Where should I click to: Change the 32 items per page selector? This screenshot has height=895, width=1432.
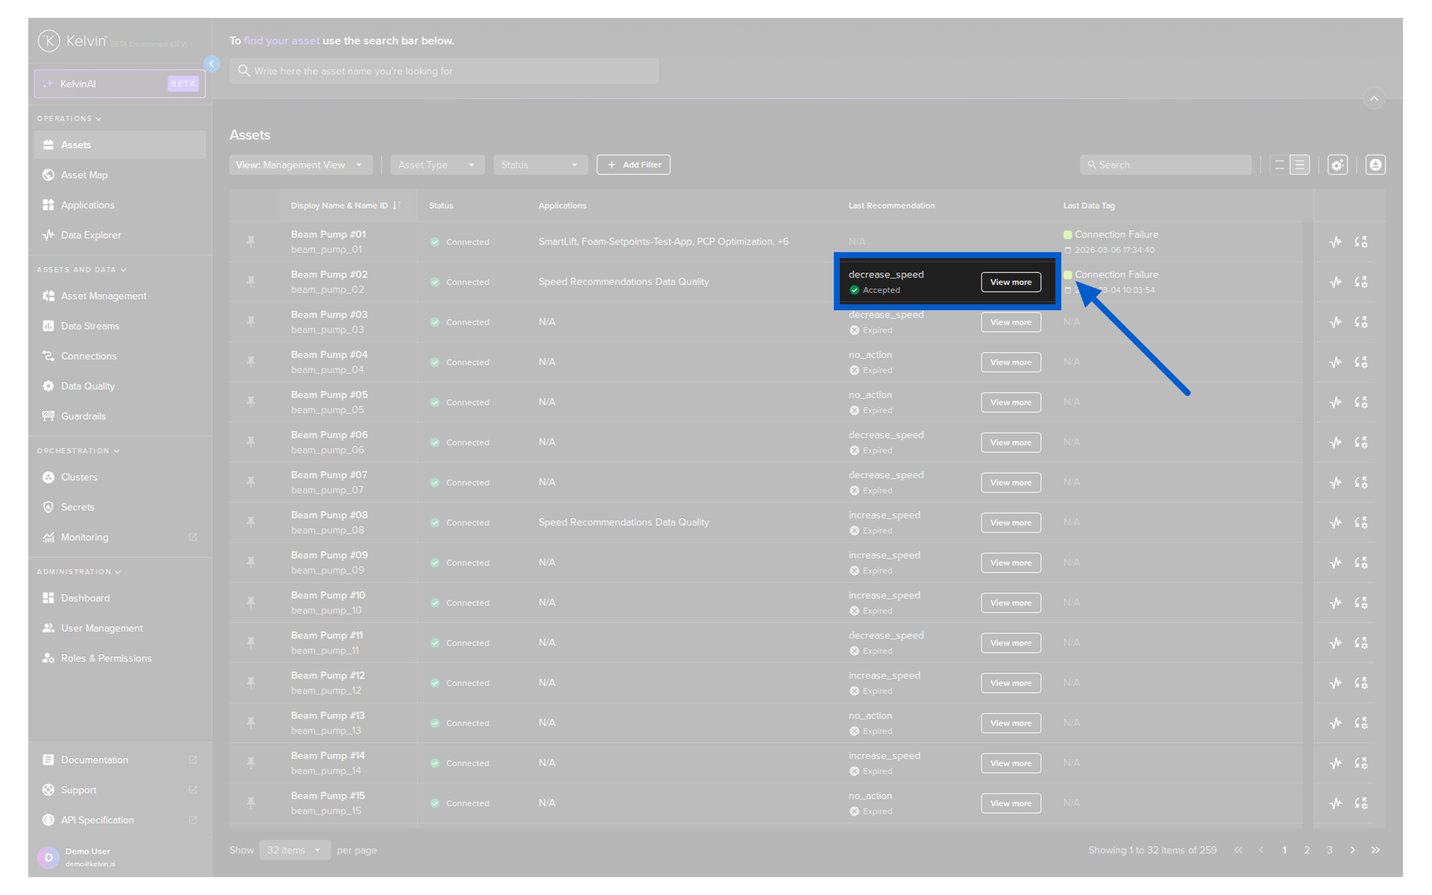[294, 850]
